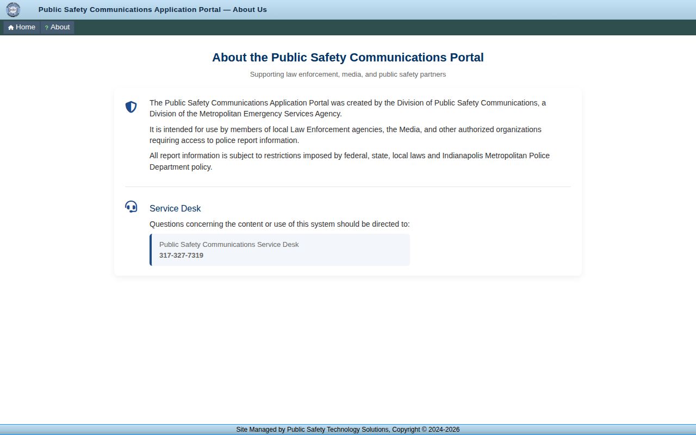696x435 pixels.
Task: Click the headset icon next to Service Desk
Action: click(131, 207)
